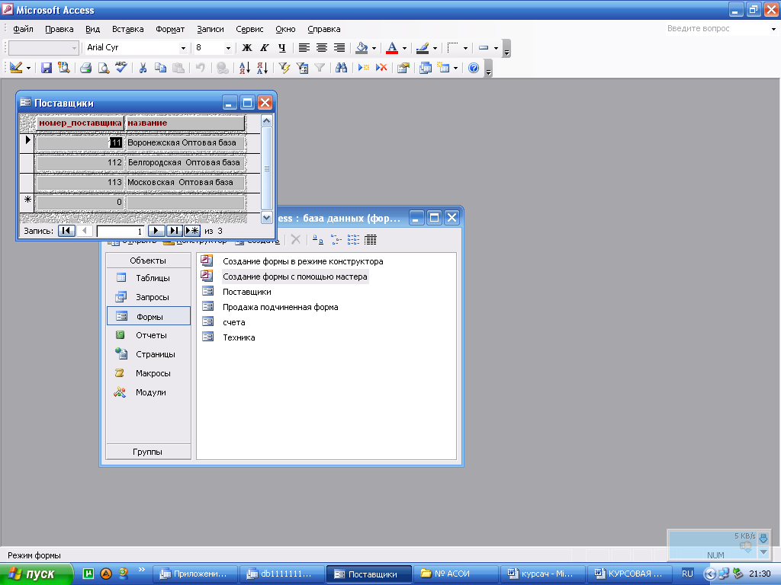Click the record number input field
The height and width of the screenshot is (585, 781).
(120, 232)
